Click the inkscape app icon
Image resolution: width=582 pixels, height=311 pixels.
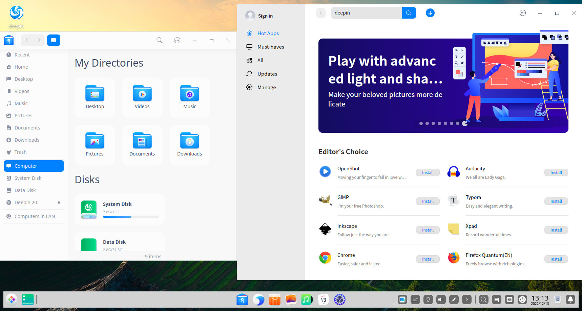pyautogui.click(x=325, y=229)
